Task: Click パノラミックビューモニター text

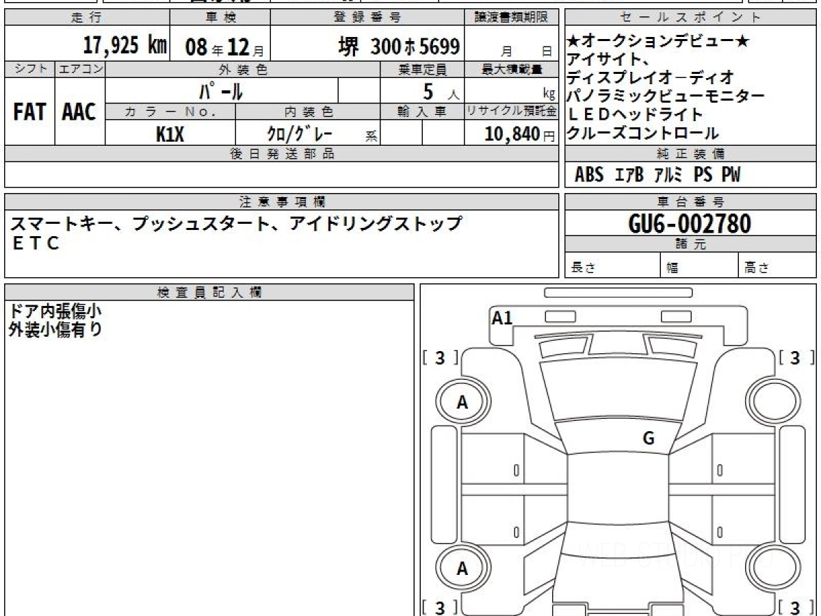Action: 666,96
